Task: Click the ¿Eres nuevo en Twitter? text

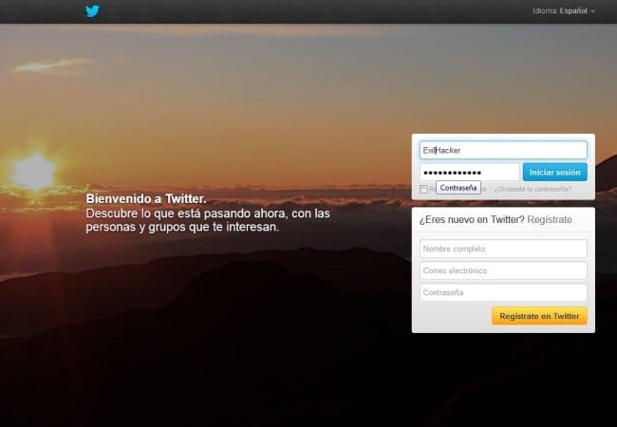Action: (472, 219)
